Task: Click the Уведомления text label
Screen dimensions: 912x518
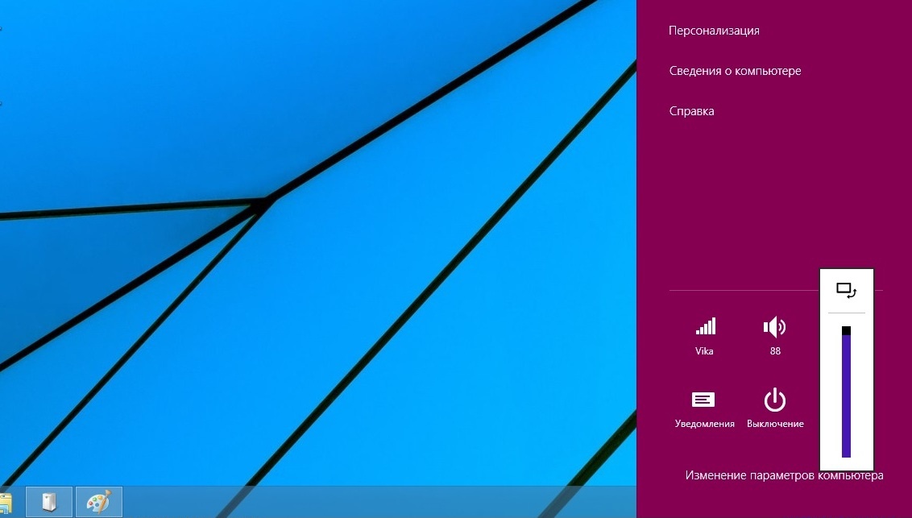Action: 704,424
